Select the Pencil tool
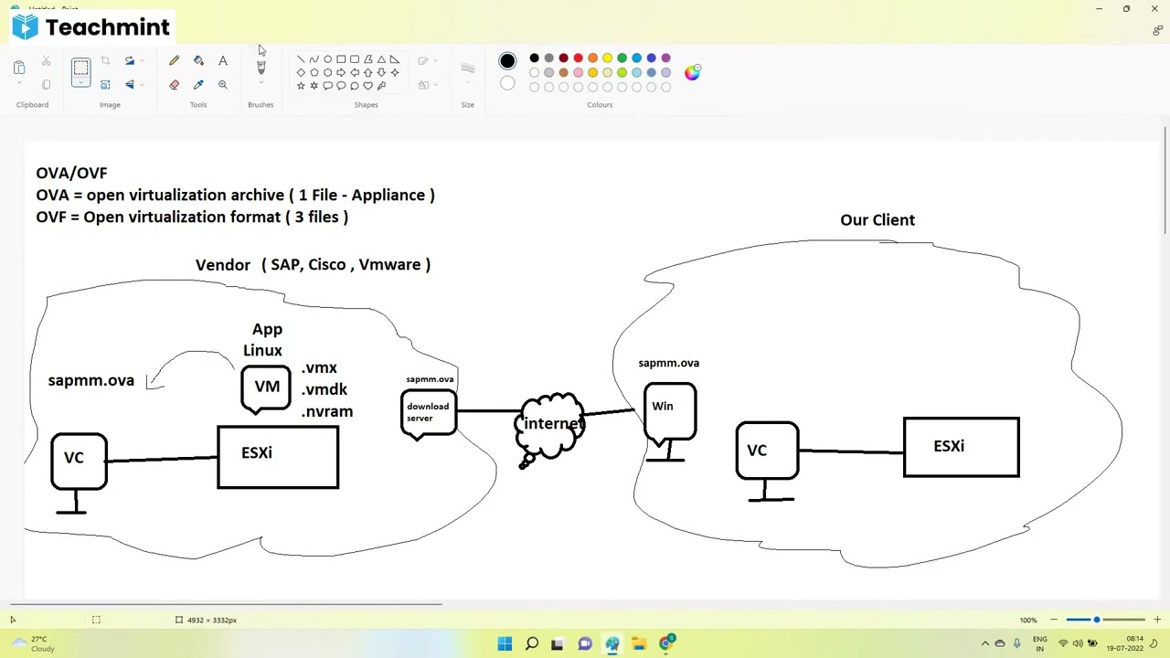Image resolution: width=1170 pixels, height=658 pixels. [174, 61]
